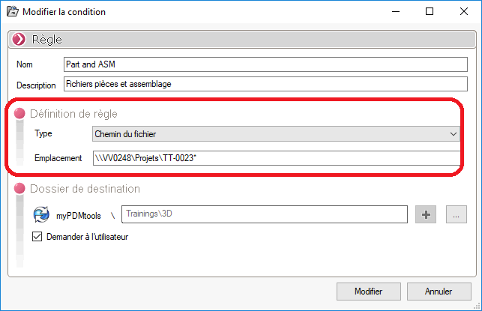Click into the Description text field
The height and width of the screenshot is (311, 482).
click(x=262, y=84)
